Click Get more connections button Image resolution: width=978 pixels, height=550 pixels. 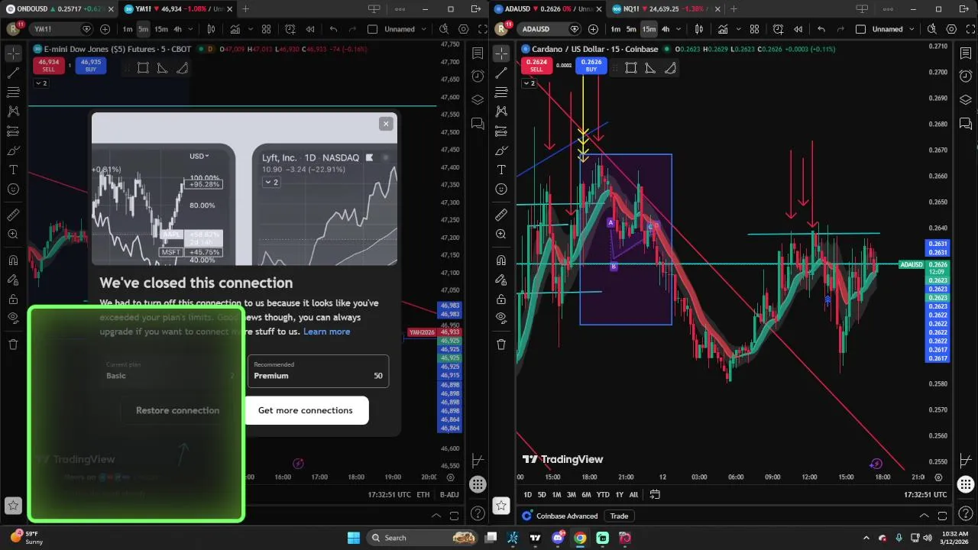[x=306, y=410]
